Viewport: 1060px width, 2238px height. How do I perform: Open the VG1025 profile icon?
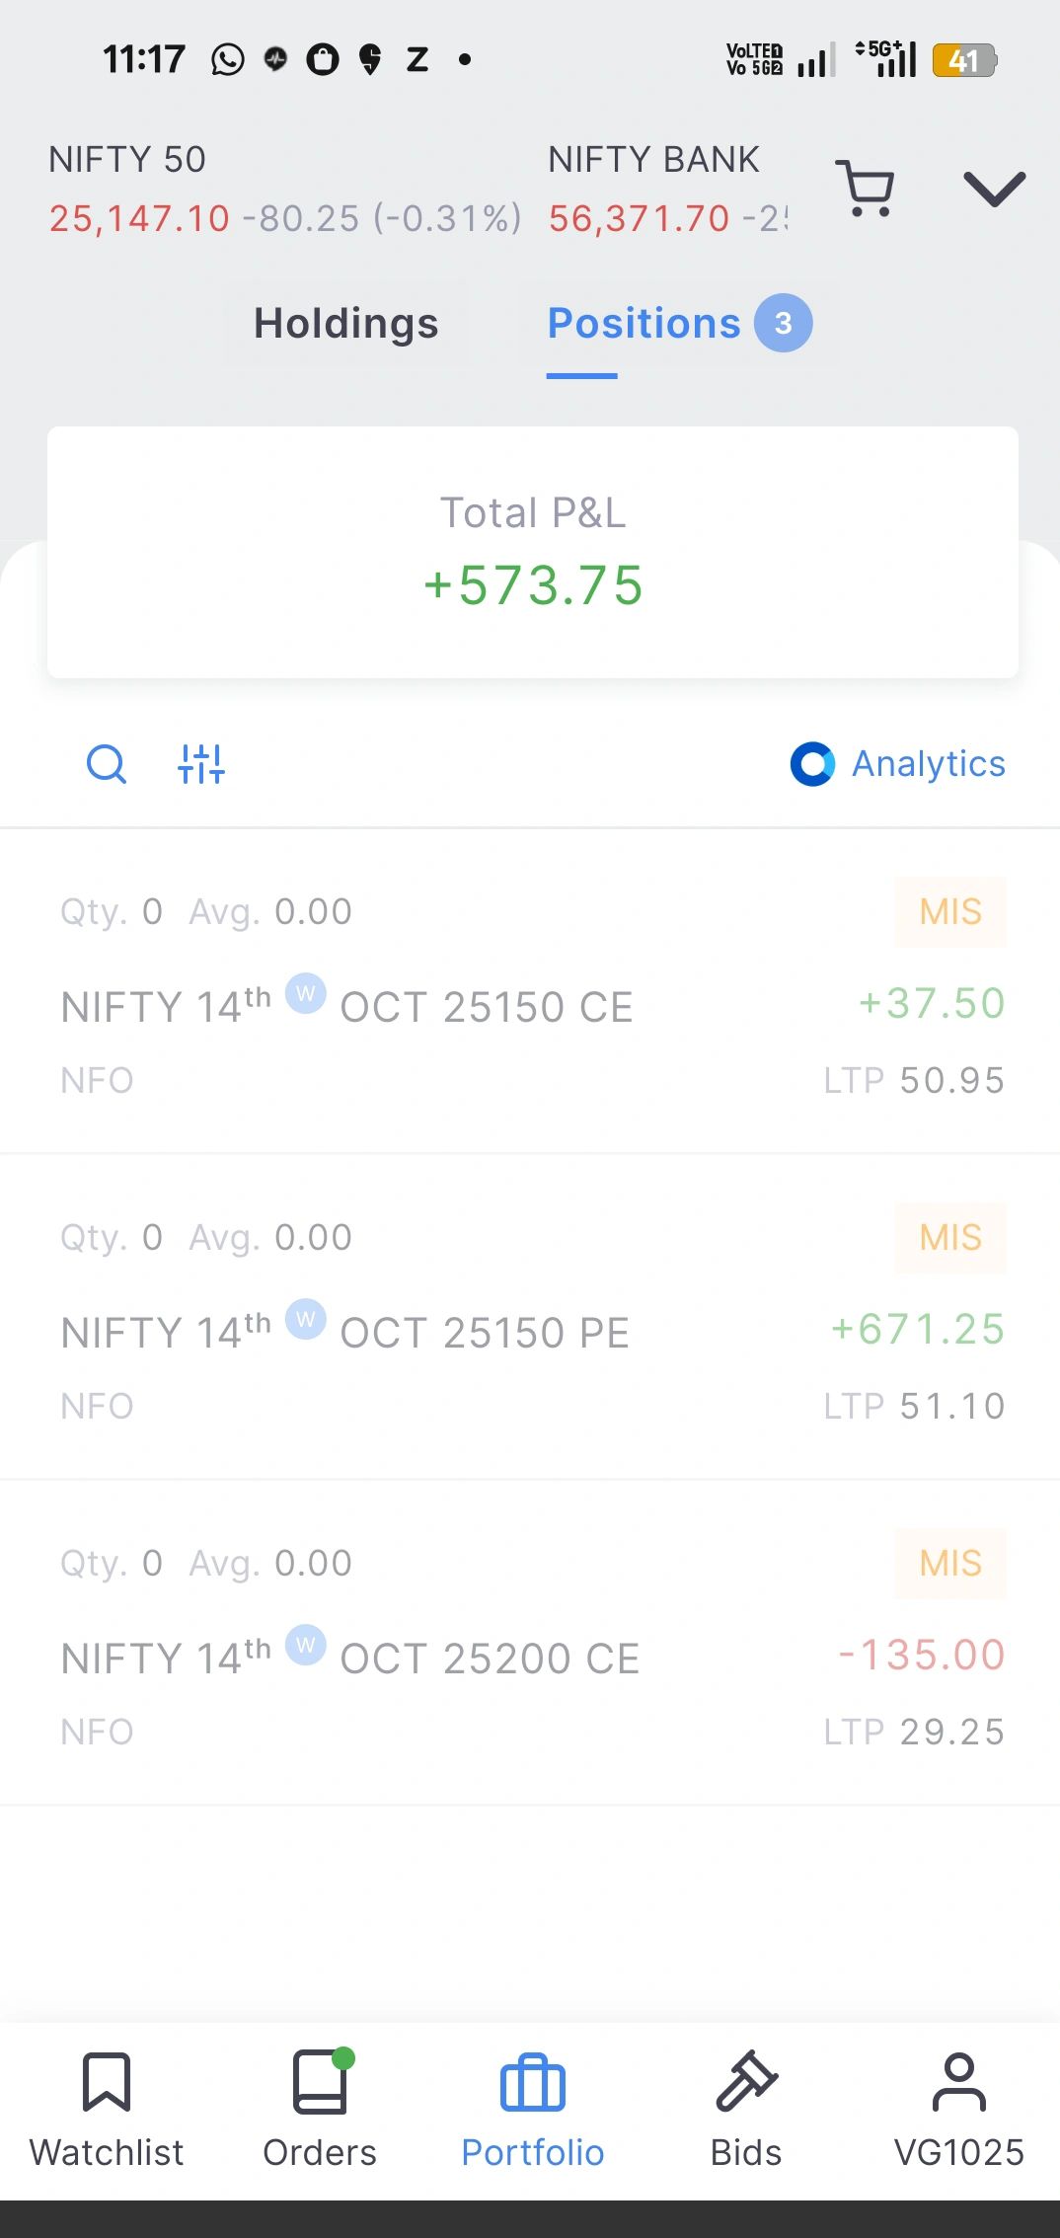(x=959, y=2083)
